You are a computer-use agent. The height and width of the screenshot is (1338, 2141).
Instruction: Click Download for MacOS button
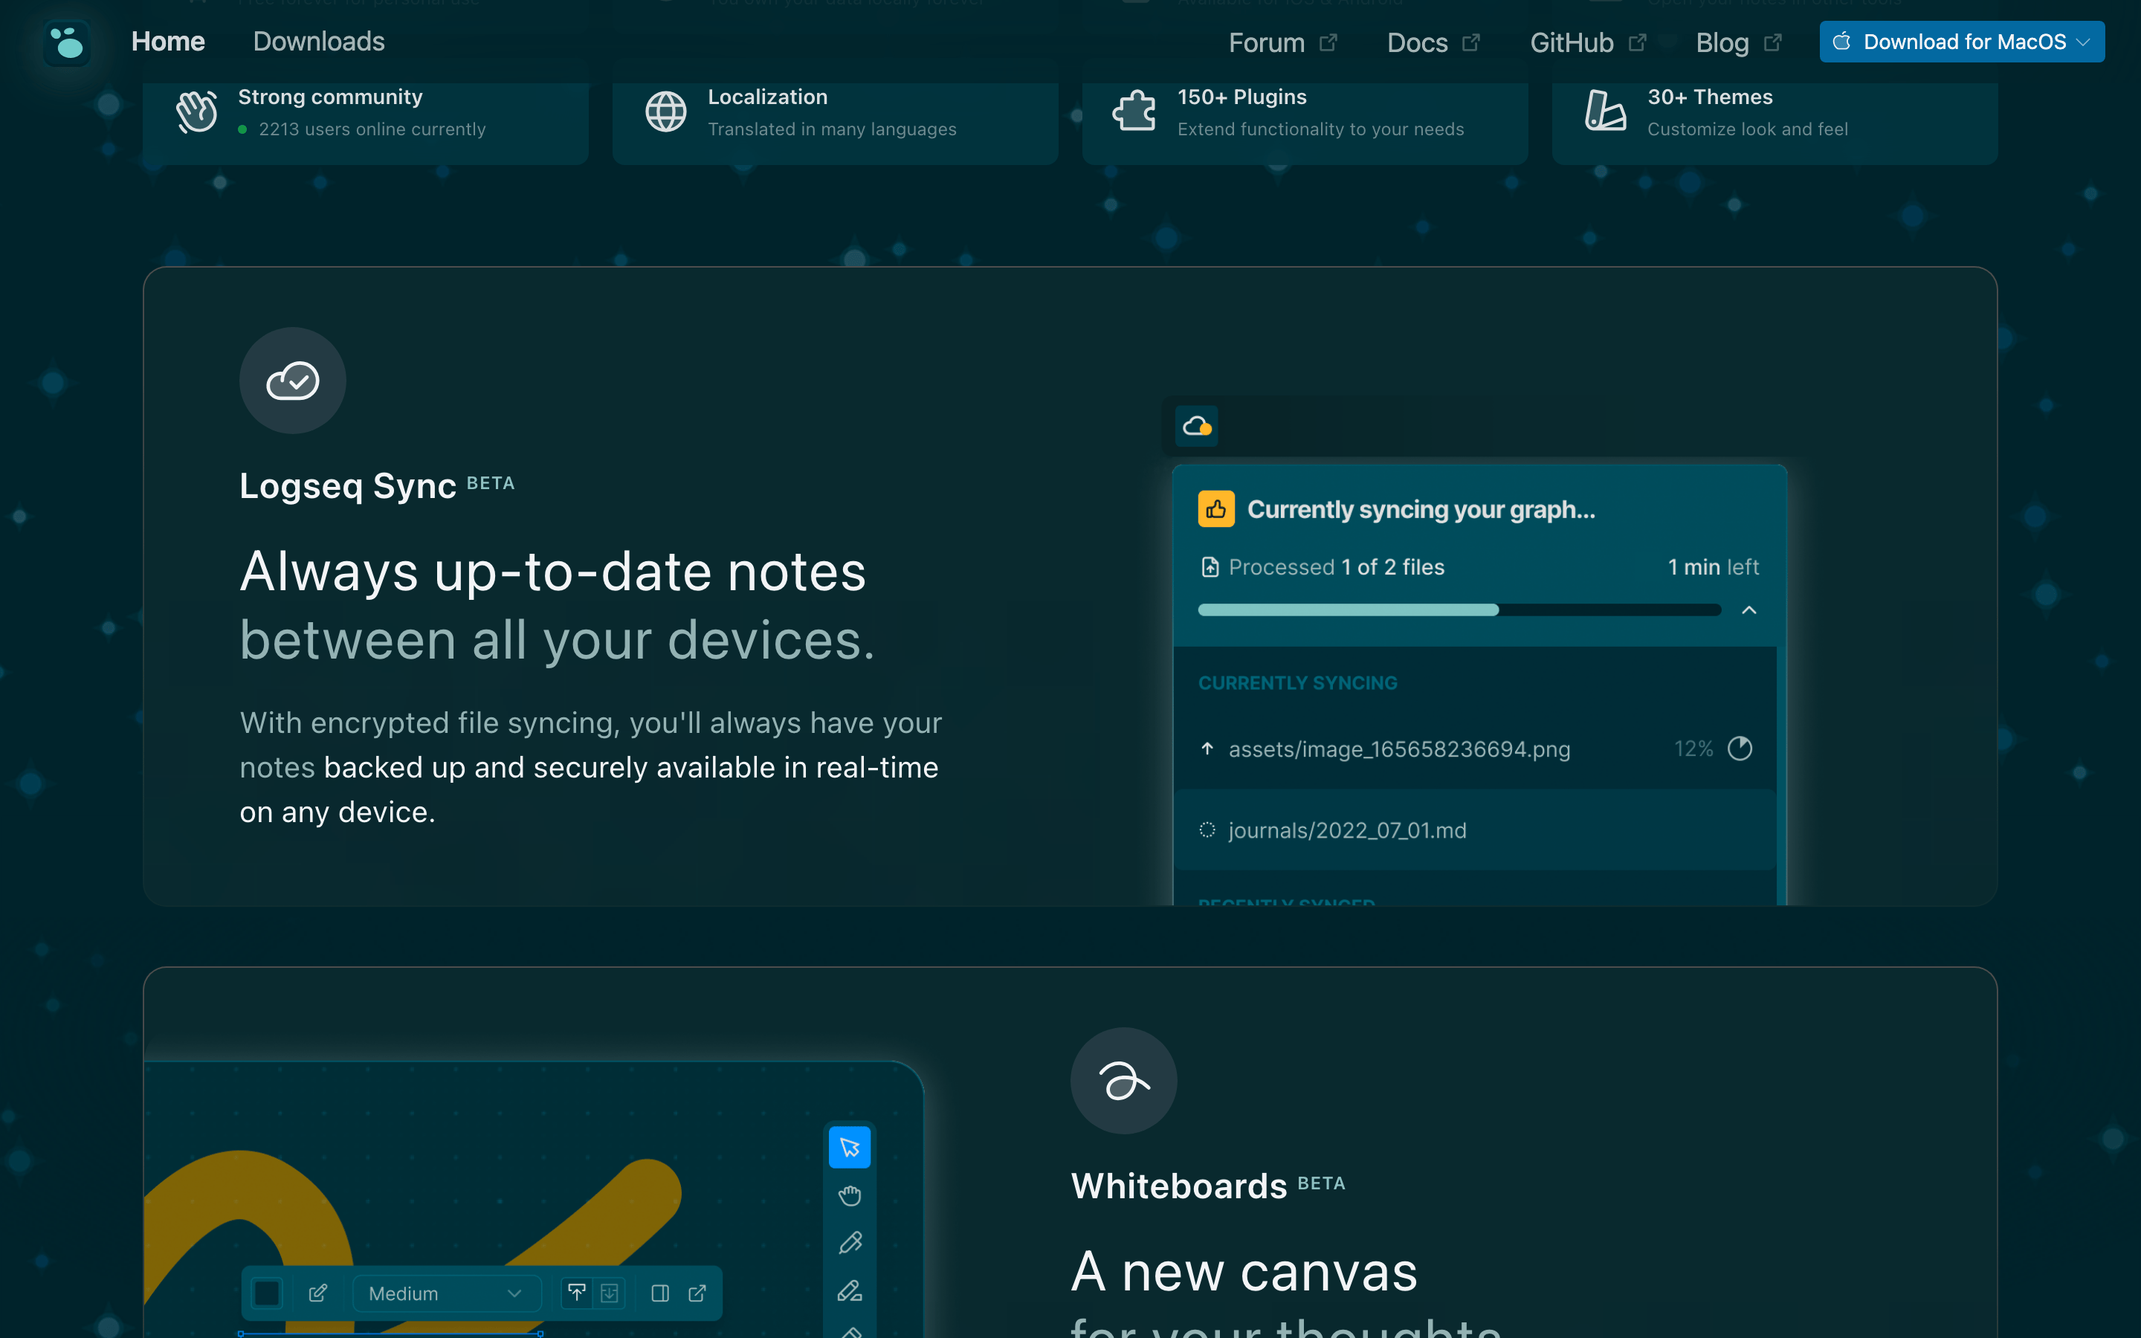[x=1961, y=42]
